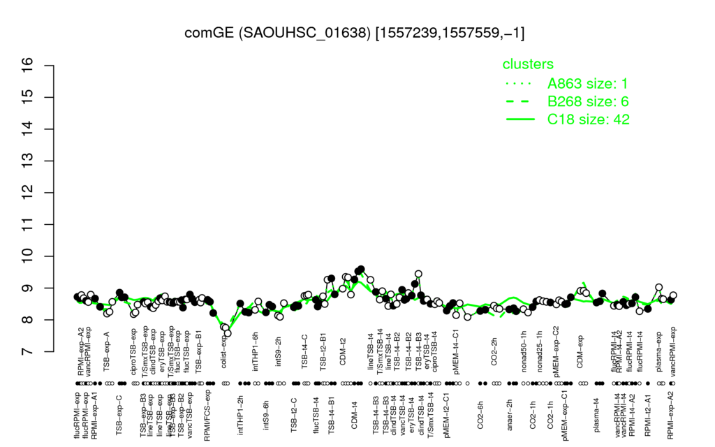Select the A863 size: 1 legend entry
Viewport: 715px width, 447px height.
point(587,84)
